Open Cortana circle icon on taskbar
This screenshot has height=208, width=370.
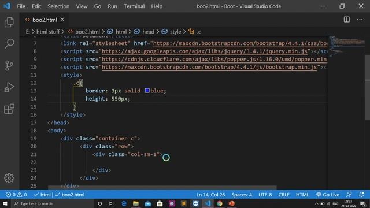coord(99,203)
